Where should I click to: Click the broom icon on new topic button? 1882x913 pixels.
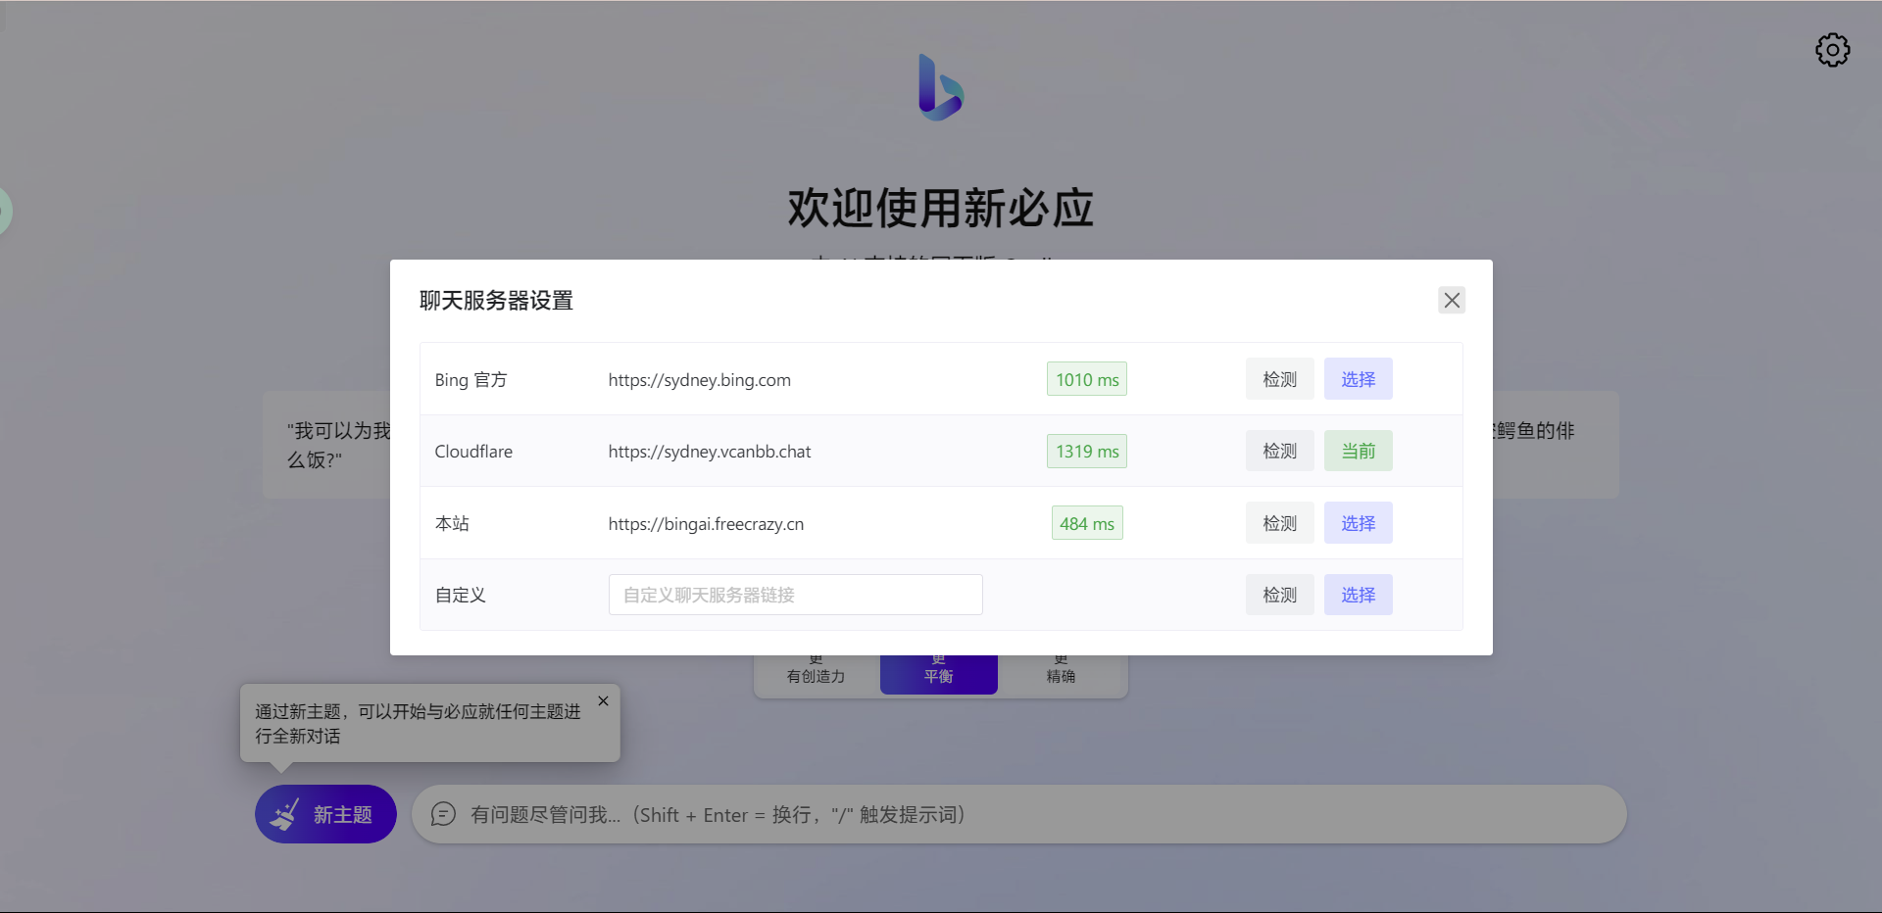(285, 814)
